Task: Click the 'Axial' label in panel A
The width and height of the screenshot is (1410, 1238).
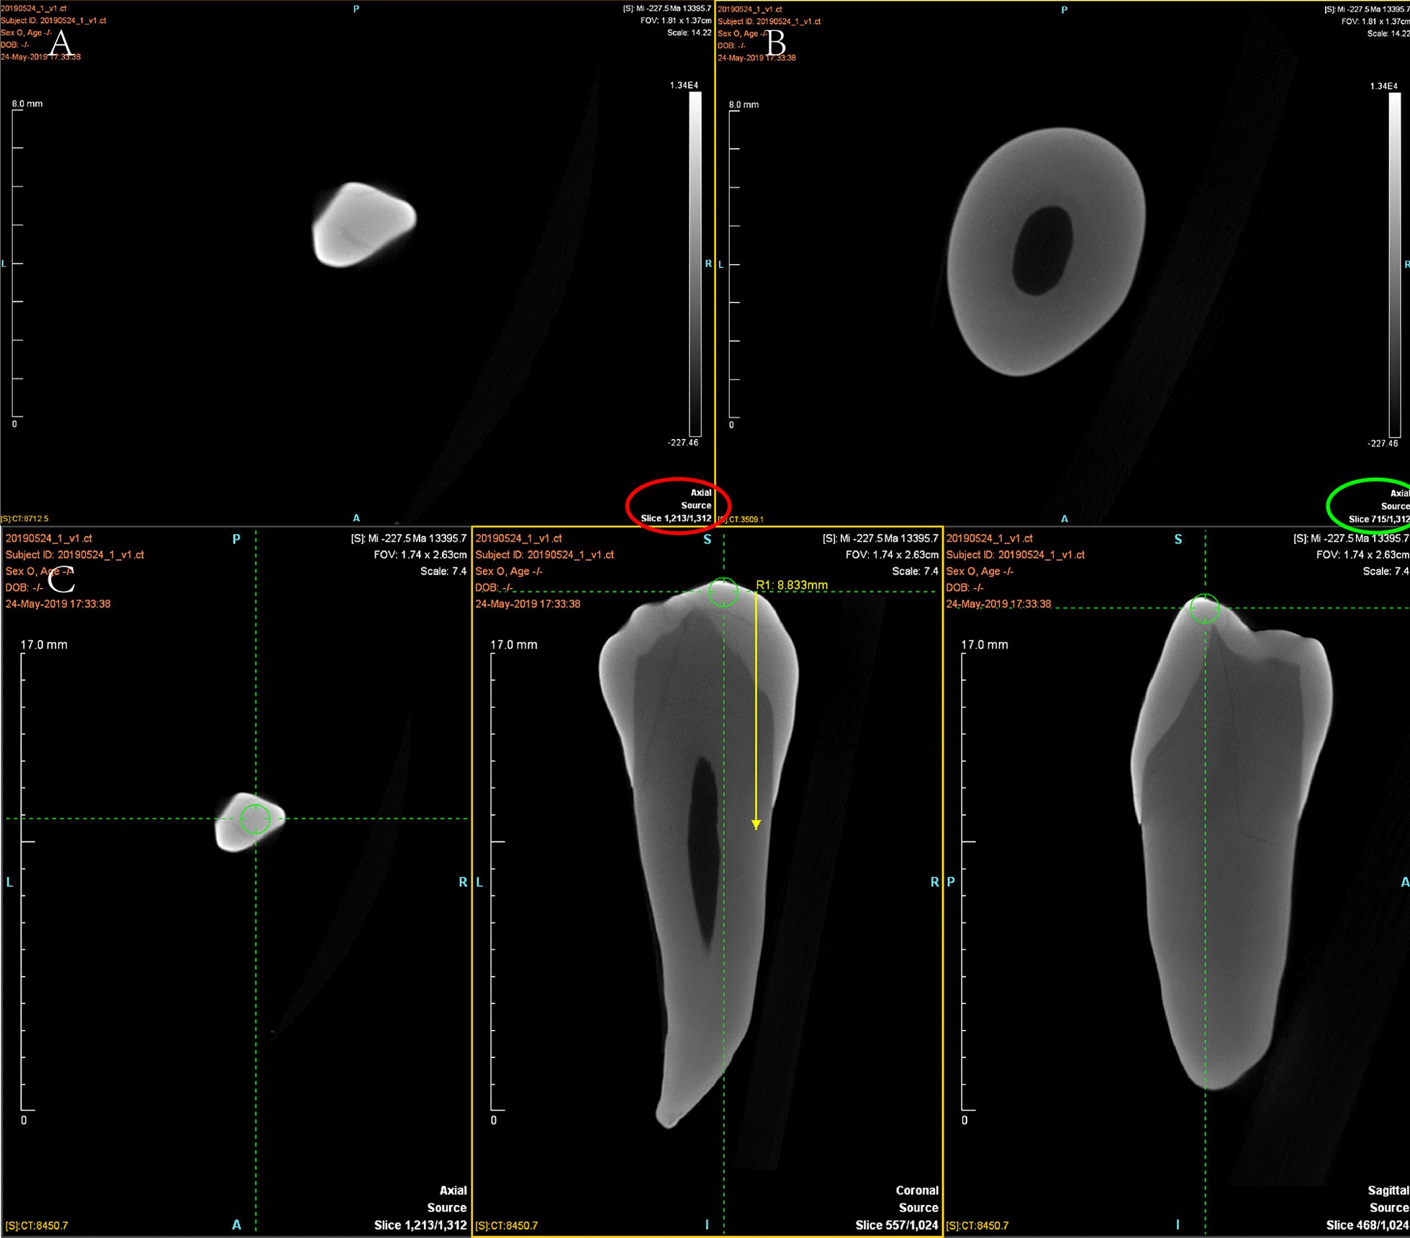Action: (701, 493)
